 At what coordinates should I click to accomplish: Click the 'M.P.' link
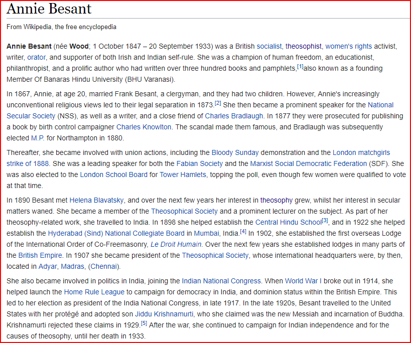pyautogui.click(x=38, y=138)
